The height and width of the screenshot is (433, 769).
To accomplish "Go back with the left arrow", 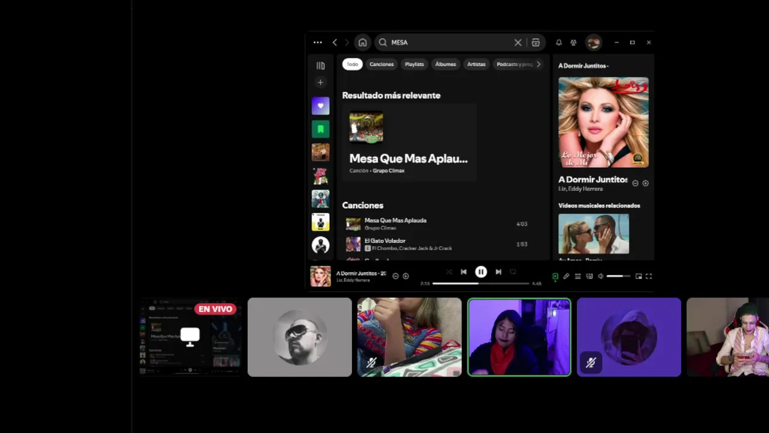I will click(x=335, y=43).
